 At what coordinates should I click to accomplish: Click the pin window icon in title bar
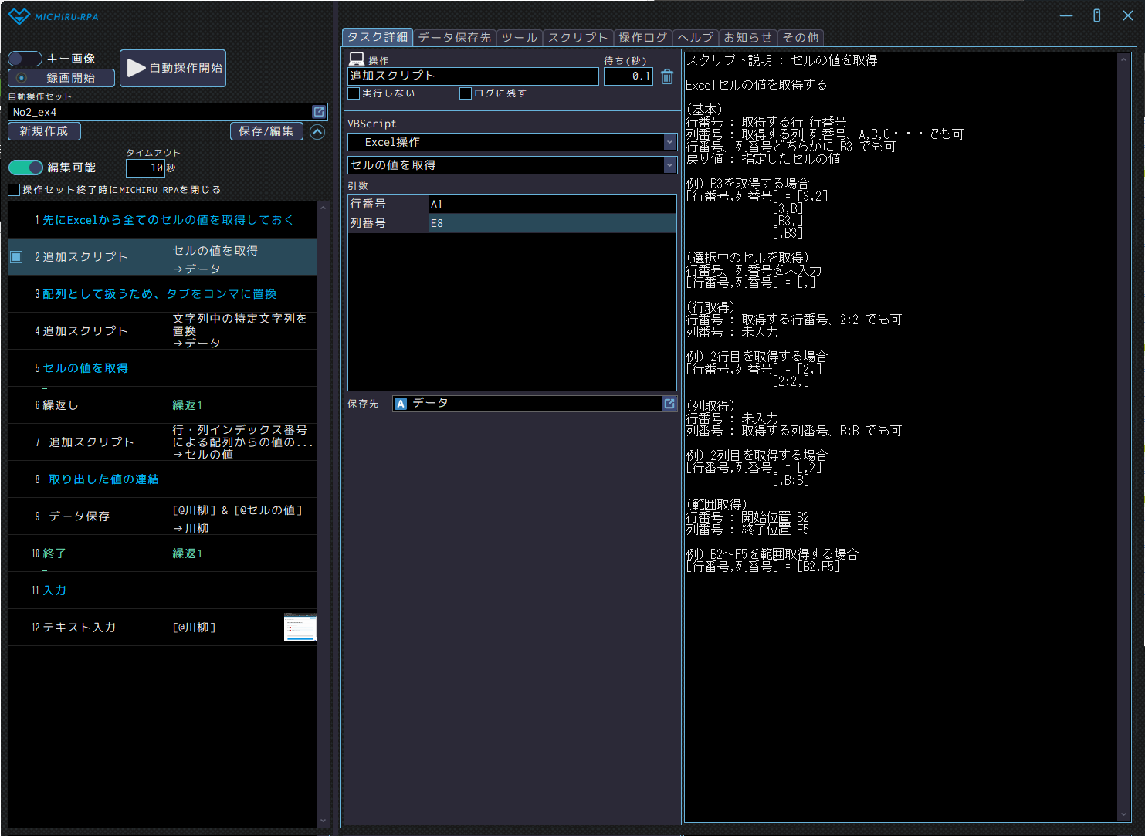click(x=1096, y=15)
